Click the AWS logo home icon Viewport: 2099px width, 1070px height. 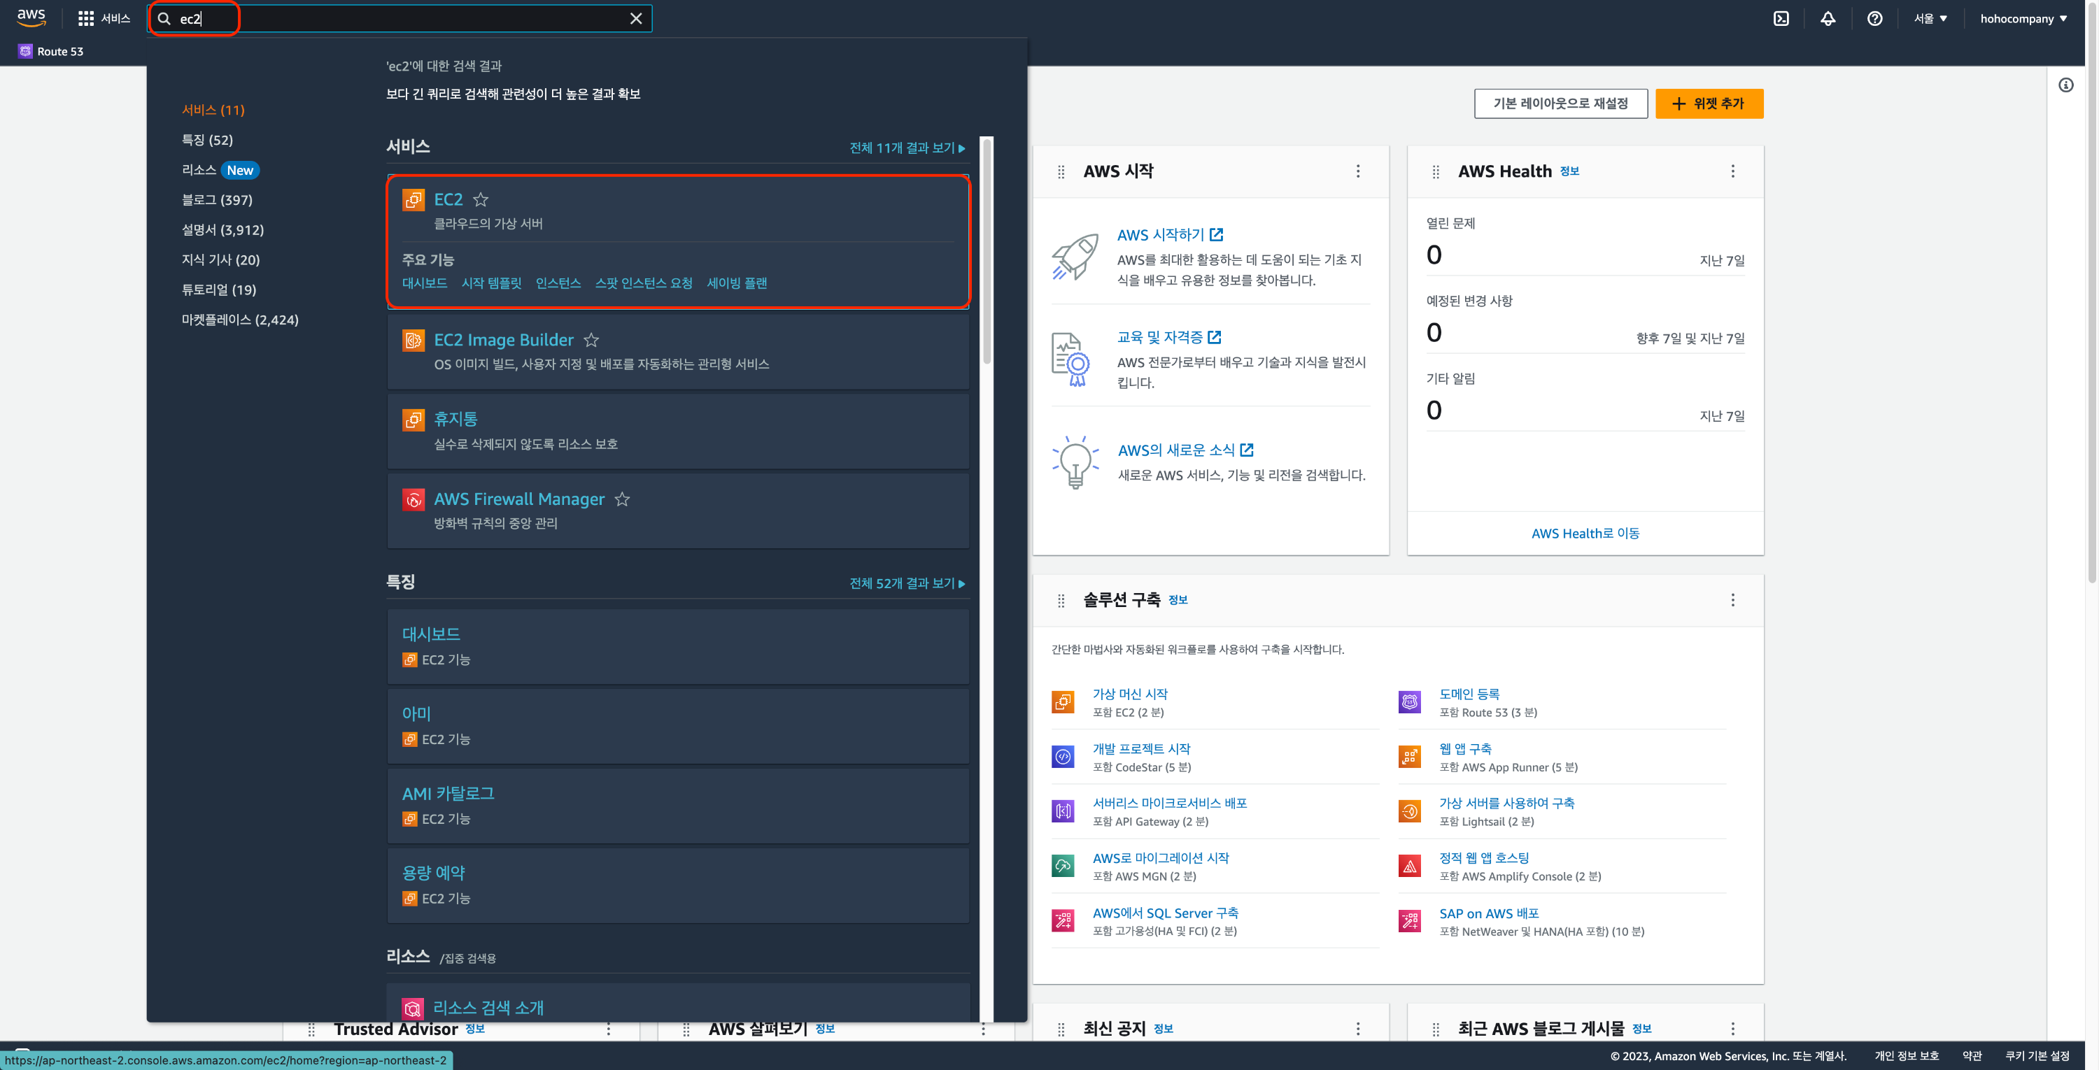(31, 17)
